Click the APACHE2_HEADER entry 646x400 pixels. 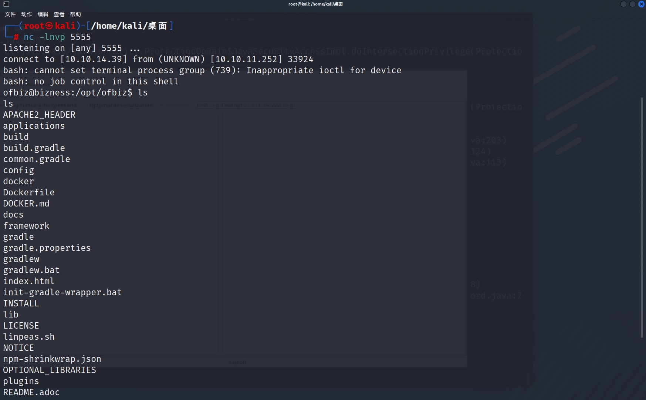39,115
